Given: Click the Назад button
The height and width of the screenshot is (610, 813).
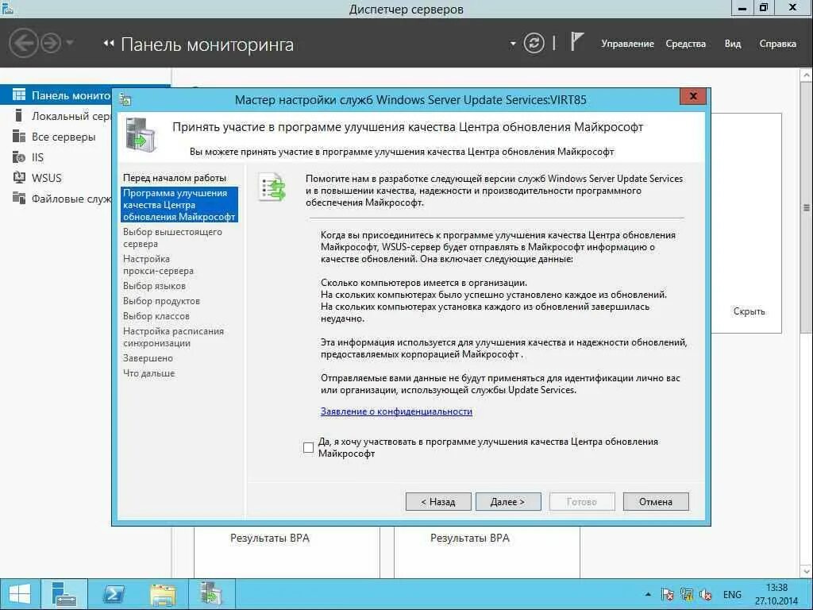Looking at the screenshot, I should [438, 502].
